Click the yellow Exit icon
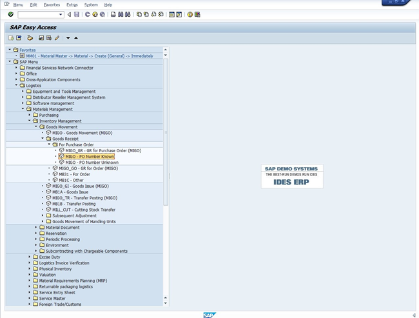The width and height of the screenshot is (419, 318). pos(95,14)
